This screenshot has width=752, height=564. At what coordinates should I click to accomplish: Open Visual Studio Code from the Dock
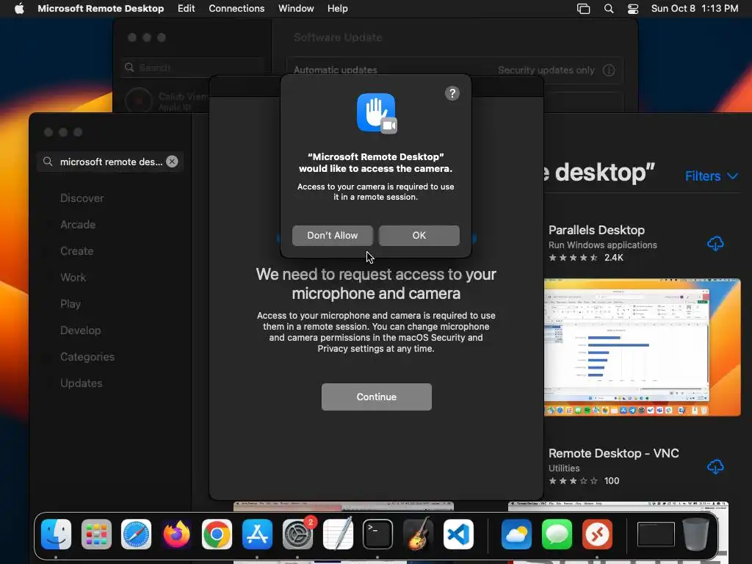tap(458, 534)
